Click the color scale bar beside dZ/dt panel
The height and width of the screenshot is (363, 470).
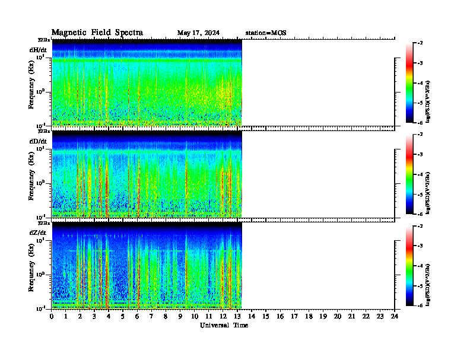(409, 266)
